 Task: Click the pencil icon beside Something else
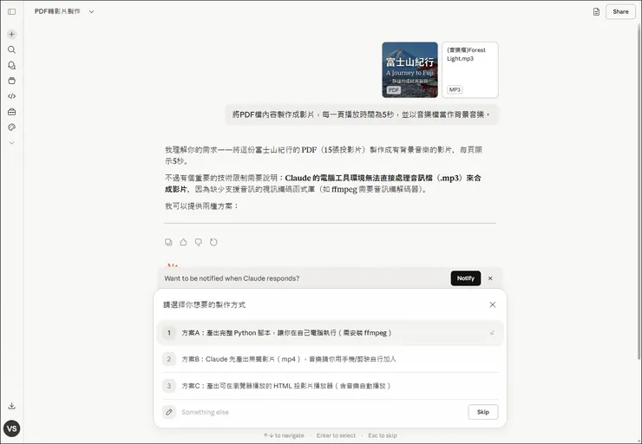169,412
